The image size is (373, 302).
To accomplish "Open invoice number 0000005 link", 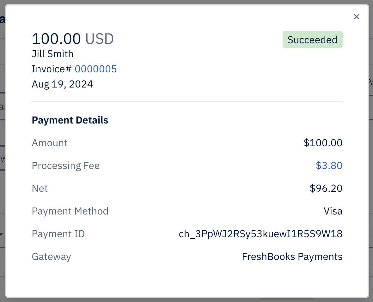I will click(96, 69).
